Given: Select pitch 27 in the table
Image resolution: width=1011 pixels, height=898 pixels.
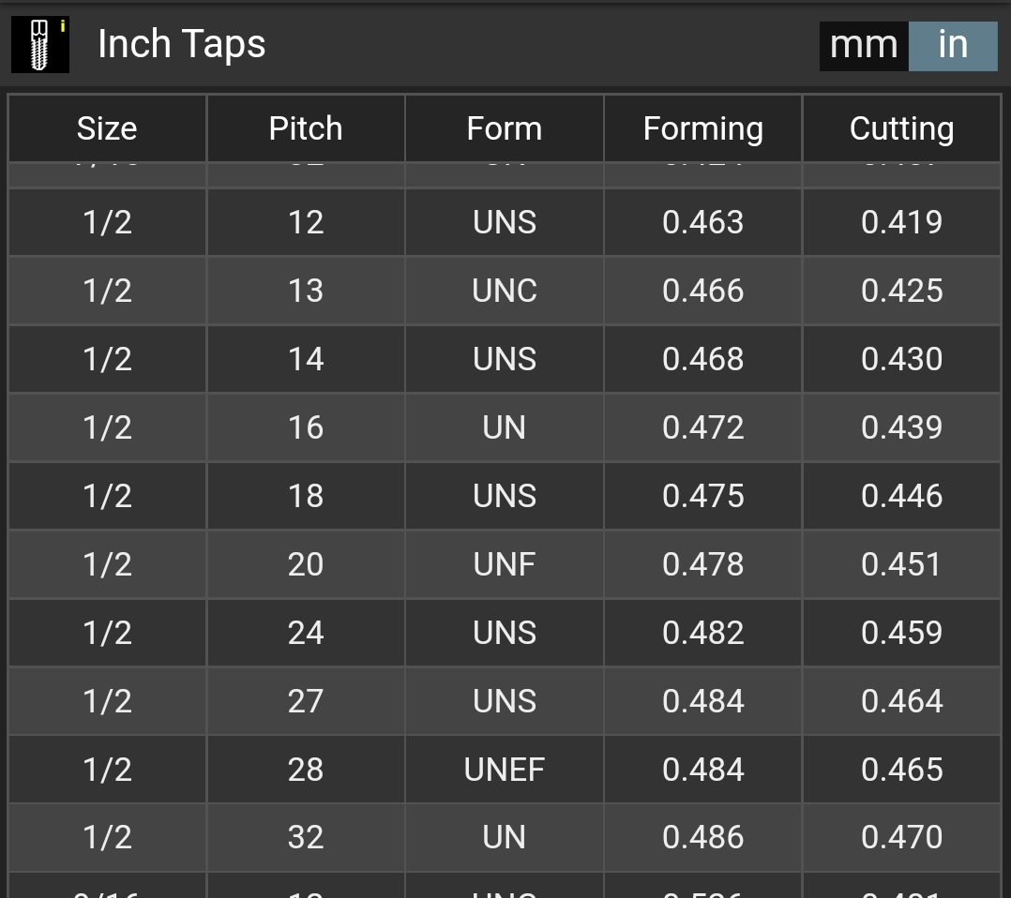Looking at the screenshot, I should (x=306, y=701).
